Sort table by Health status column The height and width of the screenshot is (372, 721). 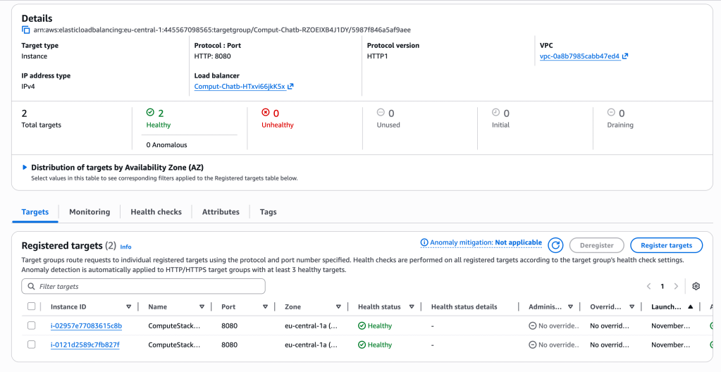[x=411, y=307]
